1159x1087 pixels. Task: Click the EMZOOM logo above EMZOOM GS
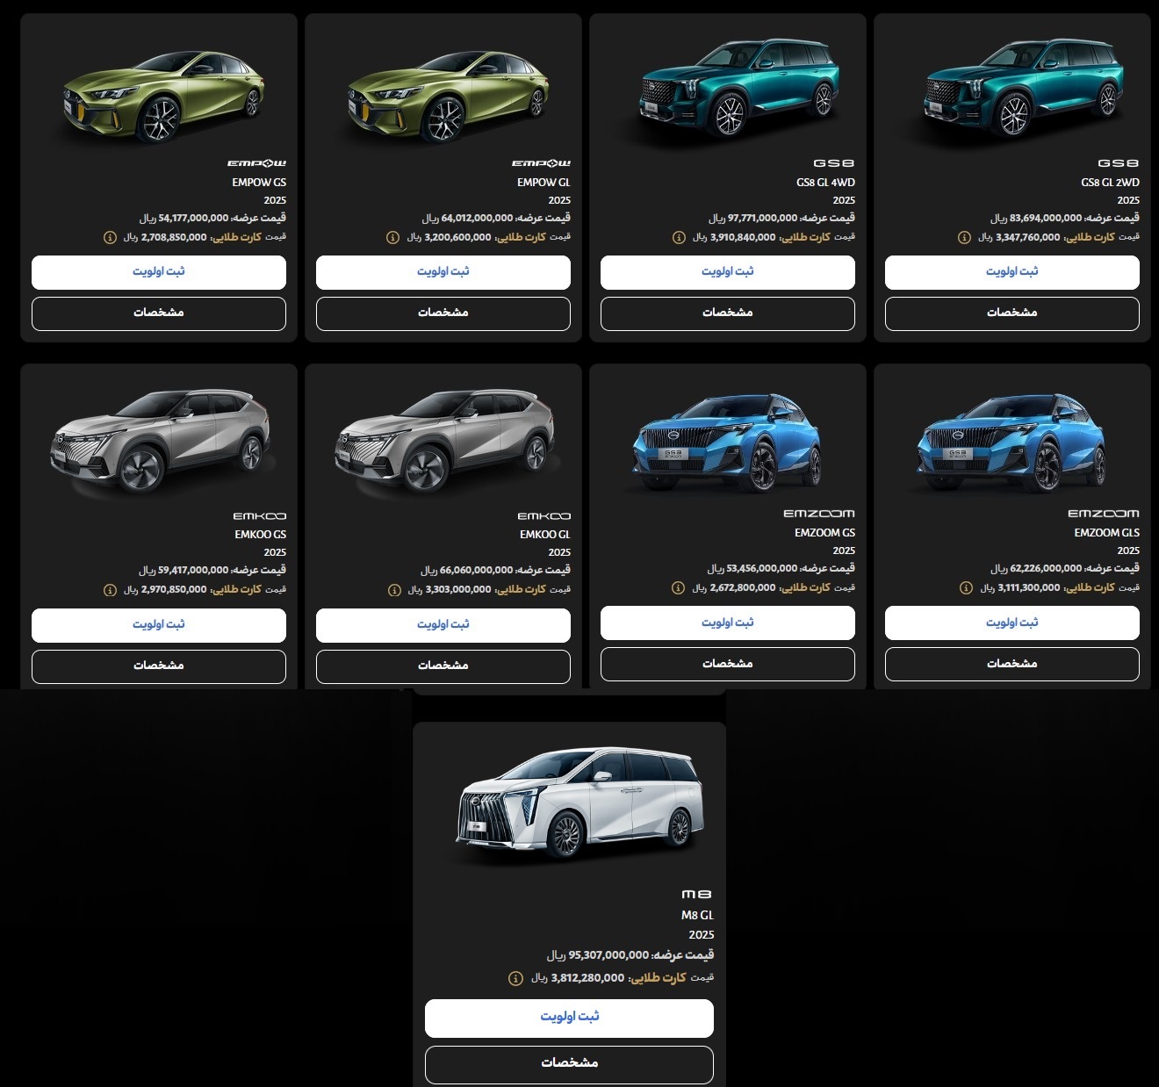click(819, 514)
